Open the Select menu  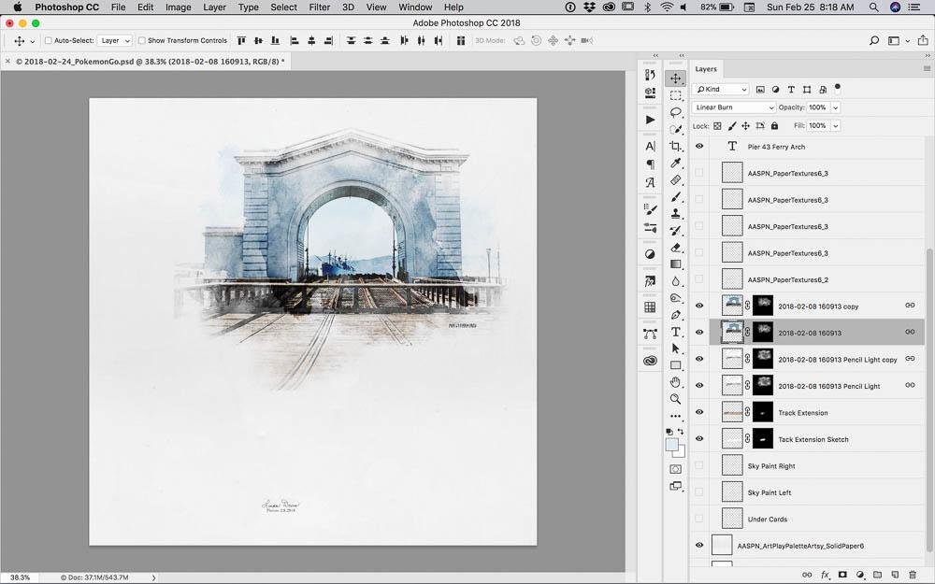coord(283,7)
